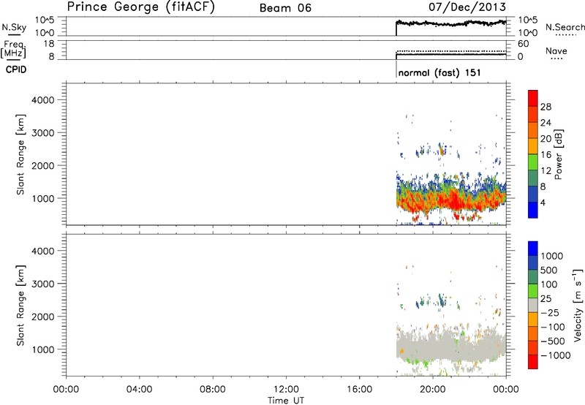585x405 pixels.
Task: Click the date "07/Dec/2013"
Action: point(467,7)
